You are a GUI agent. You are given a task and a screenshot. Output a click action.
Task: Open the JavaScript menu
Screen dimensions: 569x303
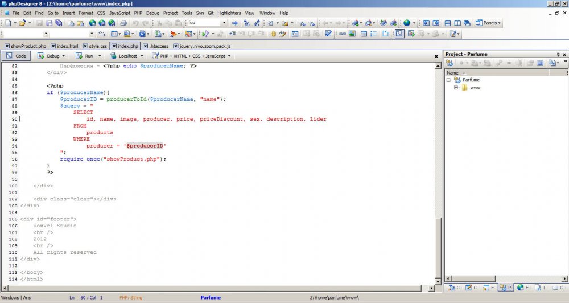(x=119, y=13)
